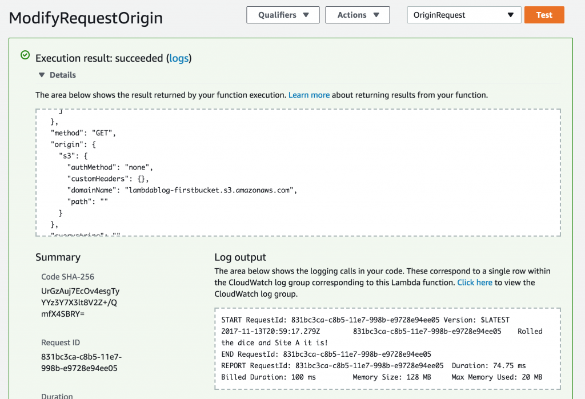Screen dimensions: 585x399
Task: Click the "method": "GET" line in result
Action: click(83, 133)
